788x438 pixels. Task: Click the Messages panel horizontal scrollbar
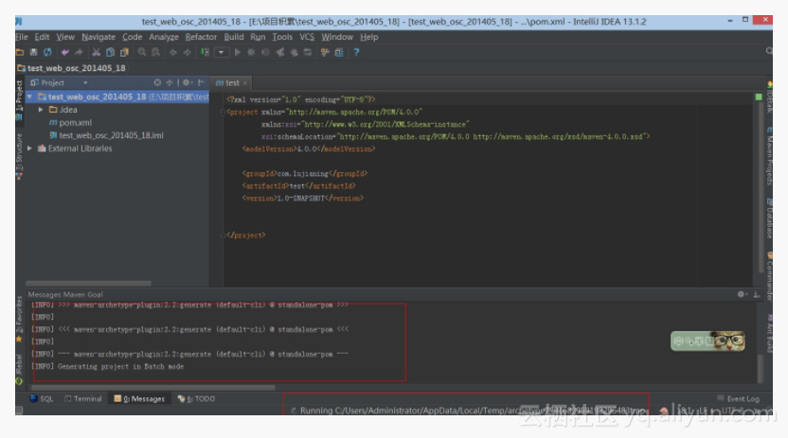[153, 387]
